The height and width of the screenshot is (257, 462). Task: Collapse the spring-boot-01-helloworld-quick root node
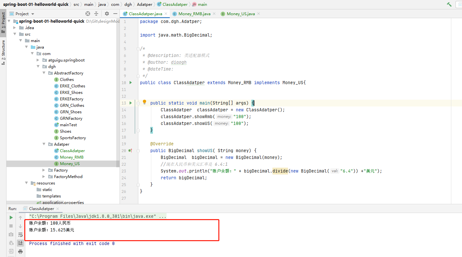point(9,21)
